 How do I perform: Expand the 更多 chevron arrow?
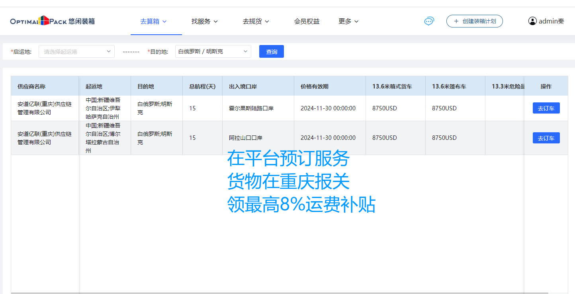[x=356, y=22]
